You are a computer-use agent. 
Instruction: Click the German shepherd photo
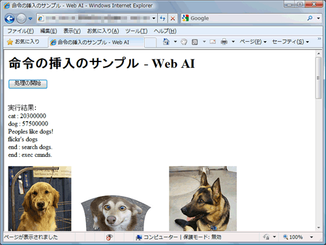pyautogui.click(x=203, y=199)
